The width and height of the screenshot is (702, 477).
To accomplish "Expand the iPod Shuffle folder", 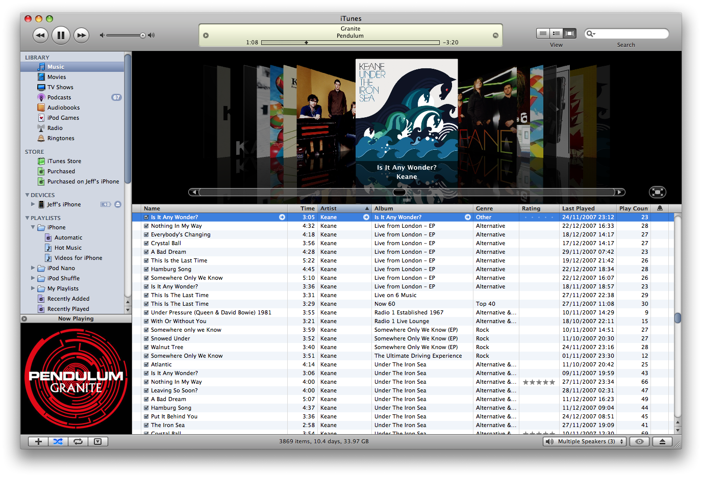I will [x=33, y=278].
